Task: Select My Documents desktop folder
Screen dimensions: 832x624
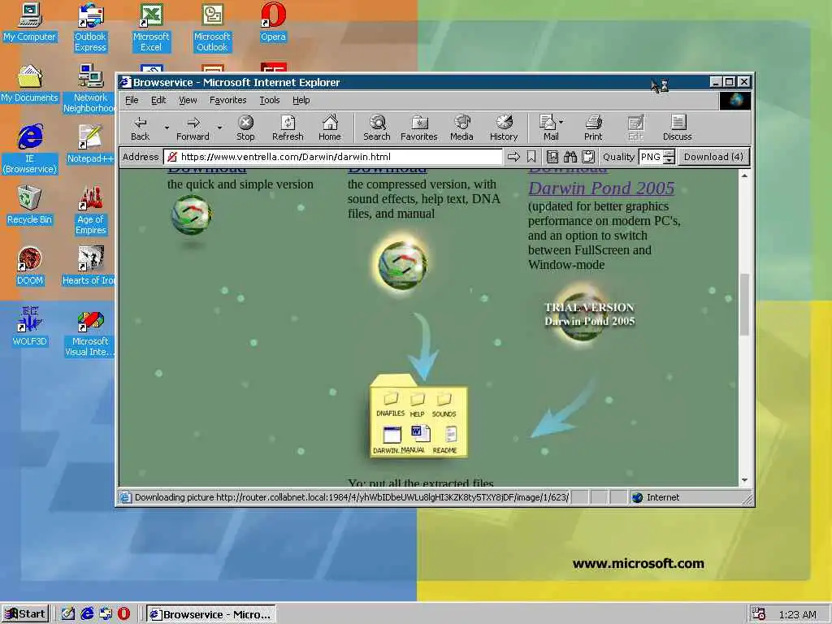Action: coord(30,84)
